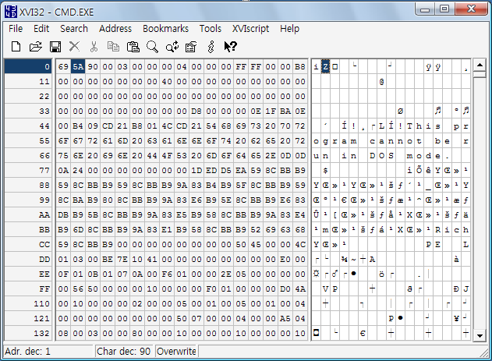Select highlighted Z in character pane
The width and height of the screenshot is (492, 361).
[326, 66]
